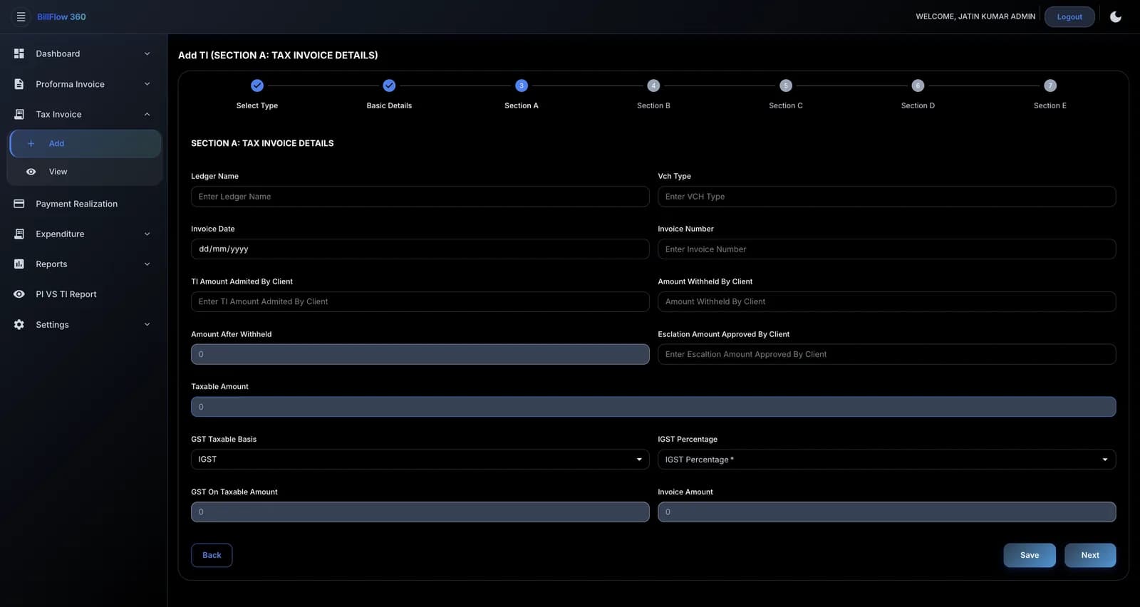This screenshot has width=1140, height=607.
Task: Click the Section A step label
Action: pyautogui.click(x=522, y=105)
